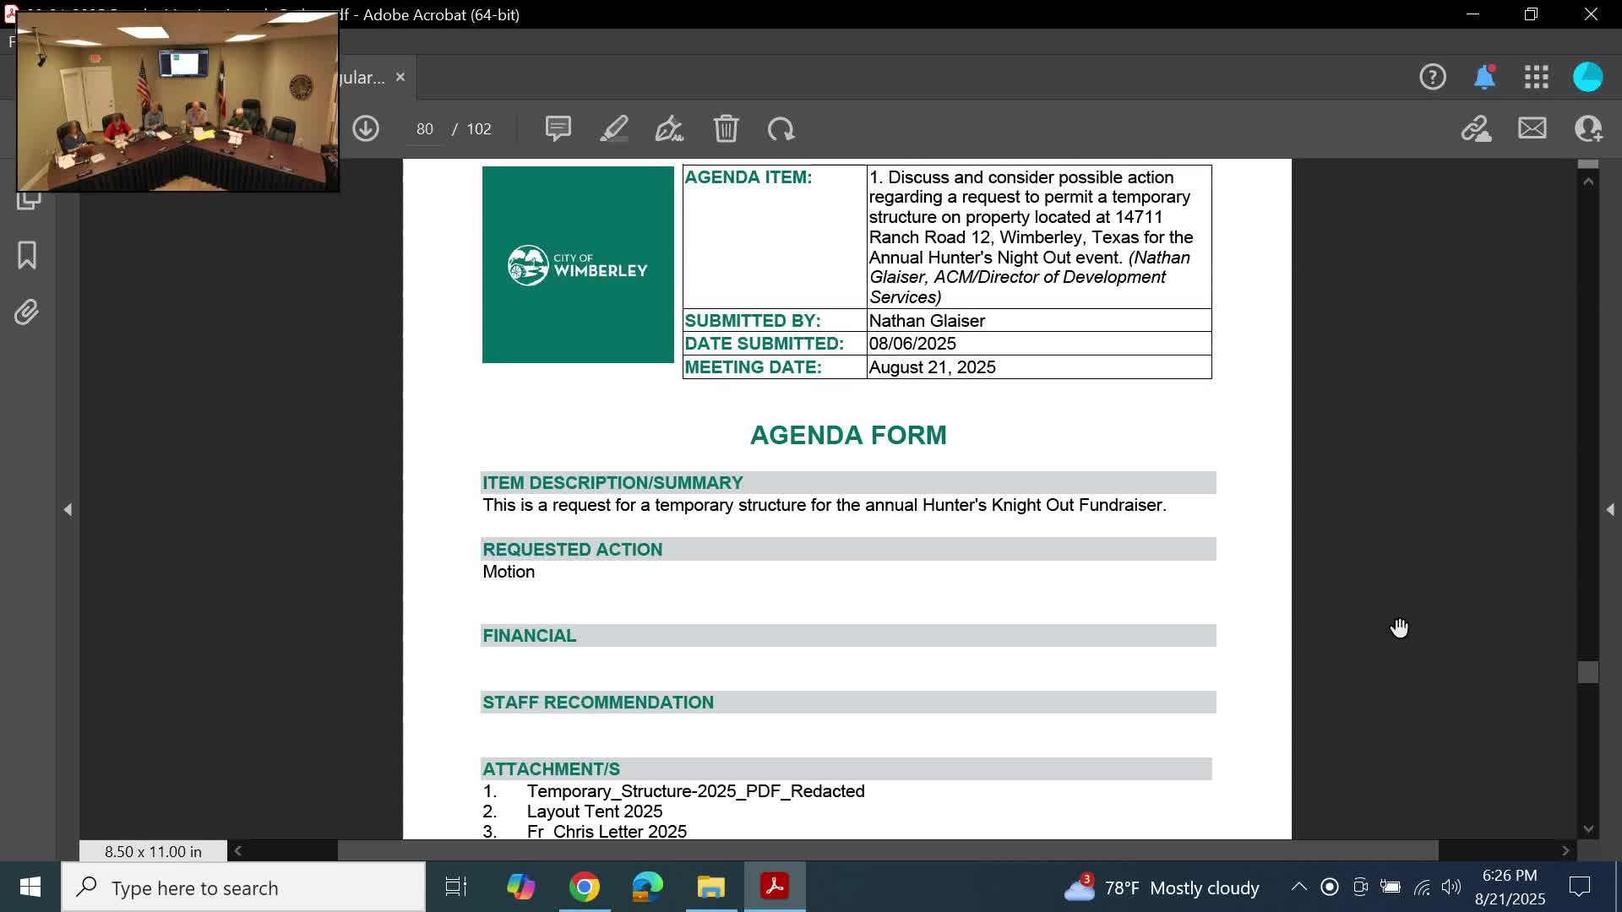Click the horizontal scrollbar at the bottom
This screenshot has height=912, width=1622.
(887, 850)
